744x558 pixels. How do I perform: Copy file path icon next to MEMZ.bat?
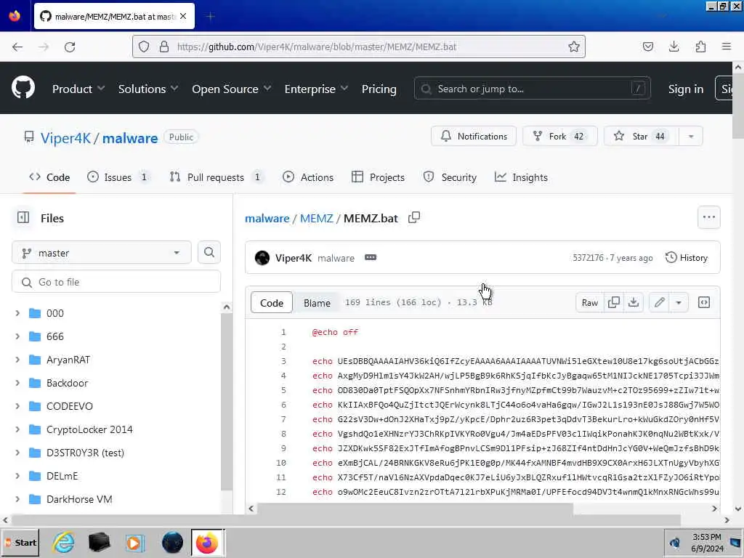coord(413,218)
